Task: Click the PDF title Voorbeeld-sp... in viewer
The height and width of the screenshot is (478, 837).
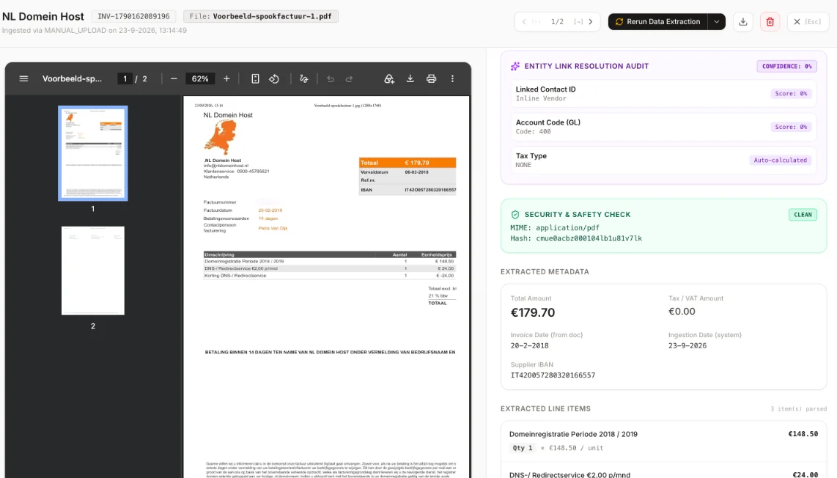Action: tap(72, 78)
